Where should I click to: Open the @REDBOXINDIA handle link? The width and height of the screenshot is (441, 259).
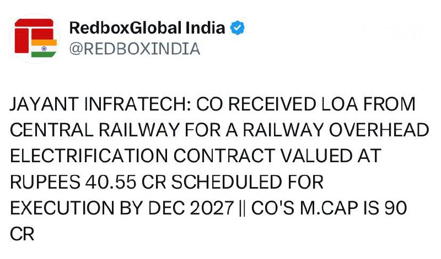coord(134,49)
